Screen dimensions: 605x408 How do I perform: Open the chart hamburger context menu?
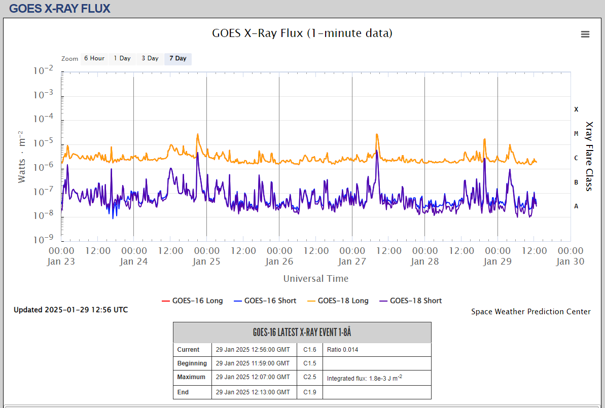pyautogui.click(x=585, y=34)
